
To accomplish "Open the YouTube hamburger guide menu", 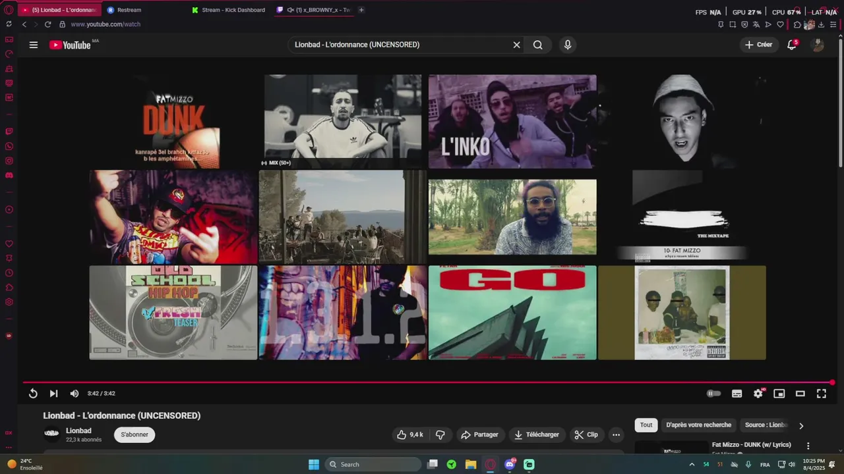I will pyautogui.click(x=34, y=45).
